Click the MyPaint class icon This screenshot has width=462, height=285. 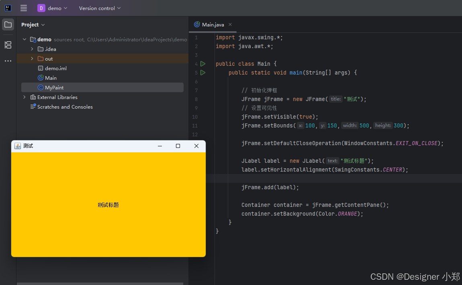(41, 88)
